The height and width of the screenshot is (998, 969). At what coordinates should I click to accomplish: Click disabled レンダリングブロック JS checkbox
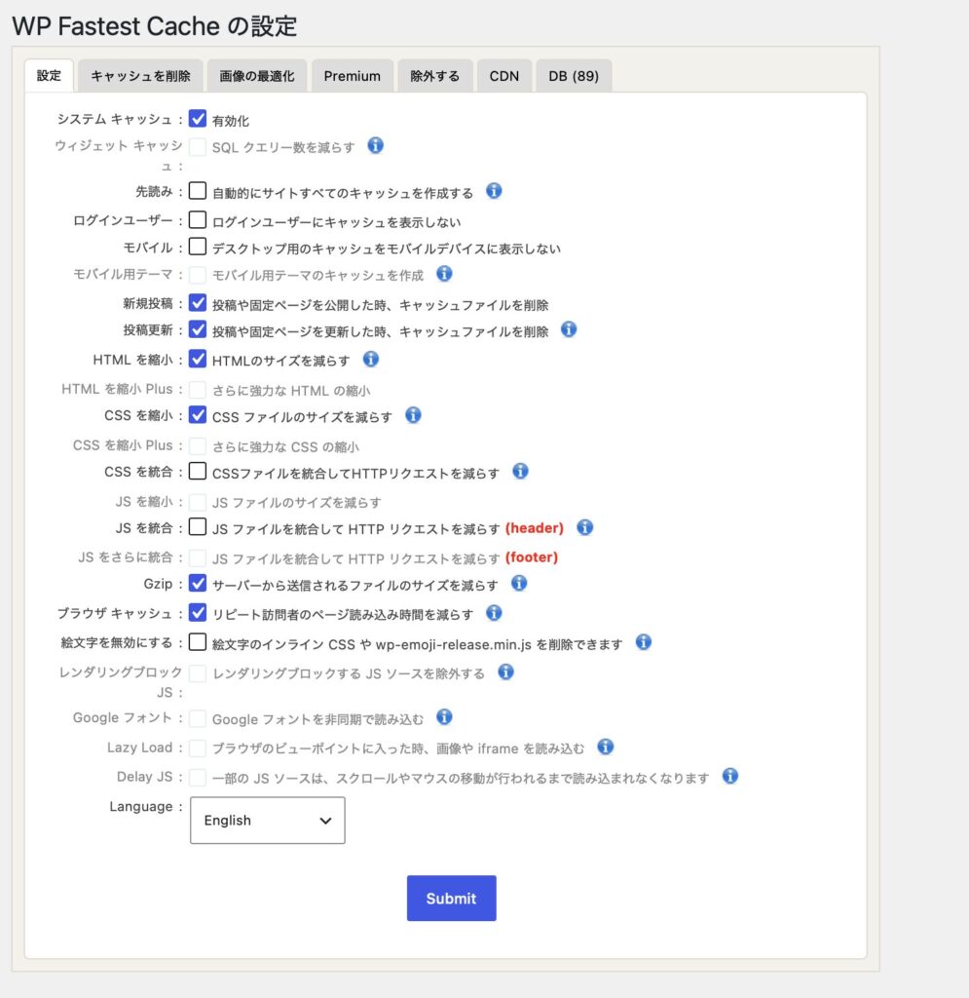198,673
